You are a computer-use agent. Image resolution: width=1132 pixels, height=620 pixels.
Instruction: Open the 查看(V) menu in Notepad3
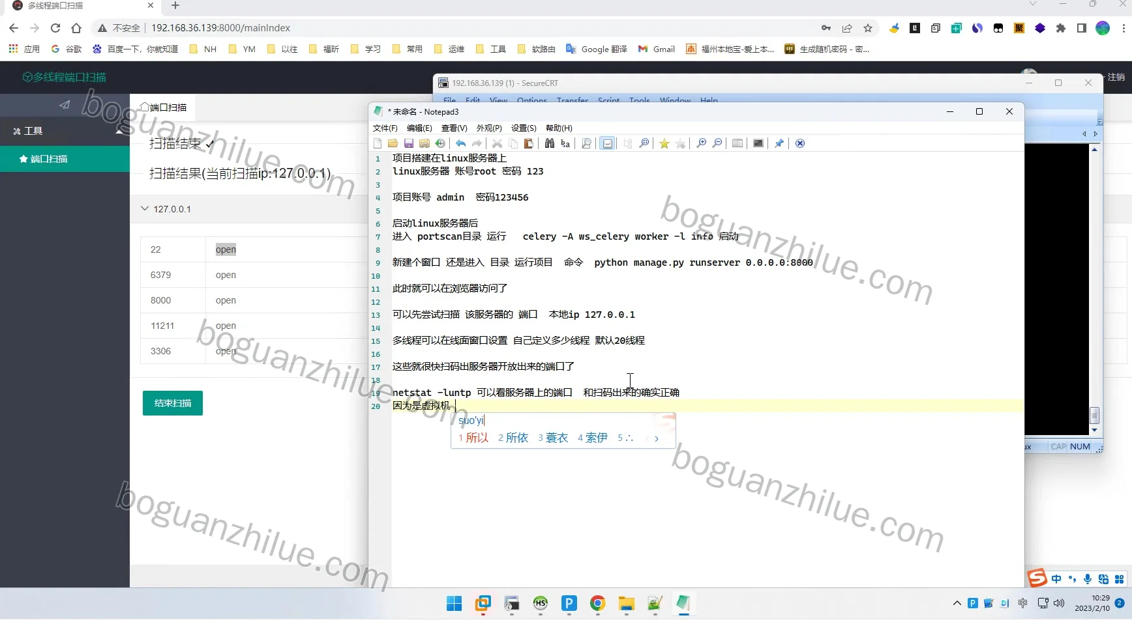click(x=454, y=128)
